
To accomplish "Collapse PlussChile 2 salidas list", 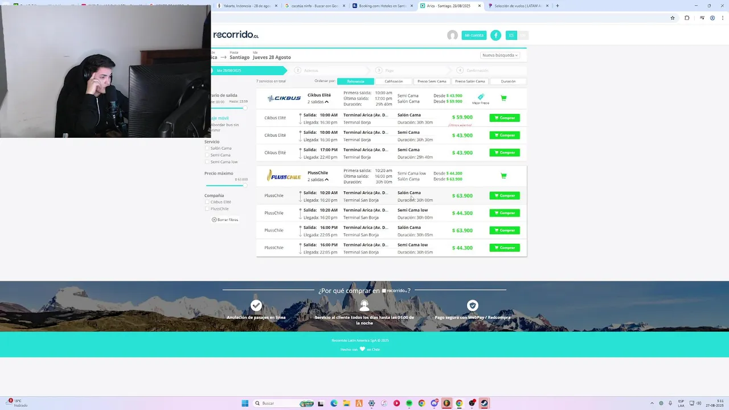I will [318, 179].
